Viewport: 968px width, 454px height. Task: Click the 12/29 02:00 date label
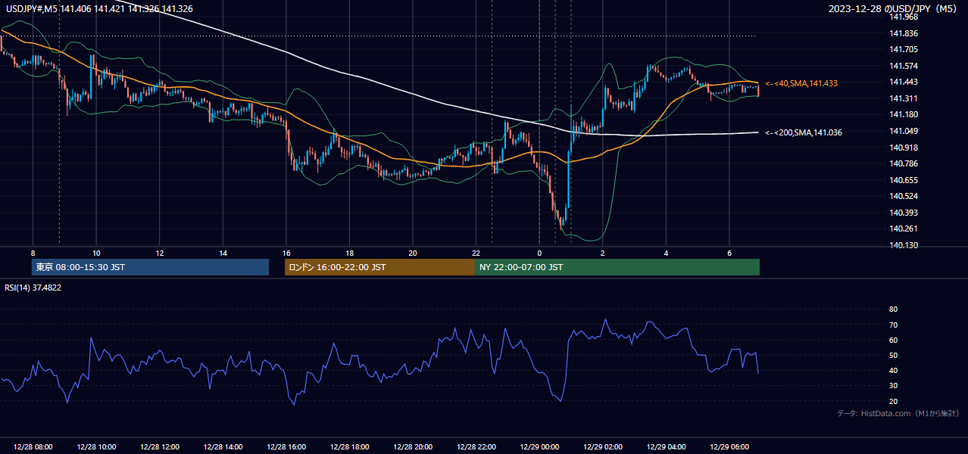602,447
